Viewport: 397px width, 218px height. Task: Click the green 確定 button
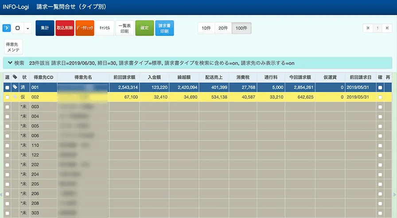pos(144,28)
